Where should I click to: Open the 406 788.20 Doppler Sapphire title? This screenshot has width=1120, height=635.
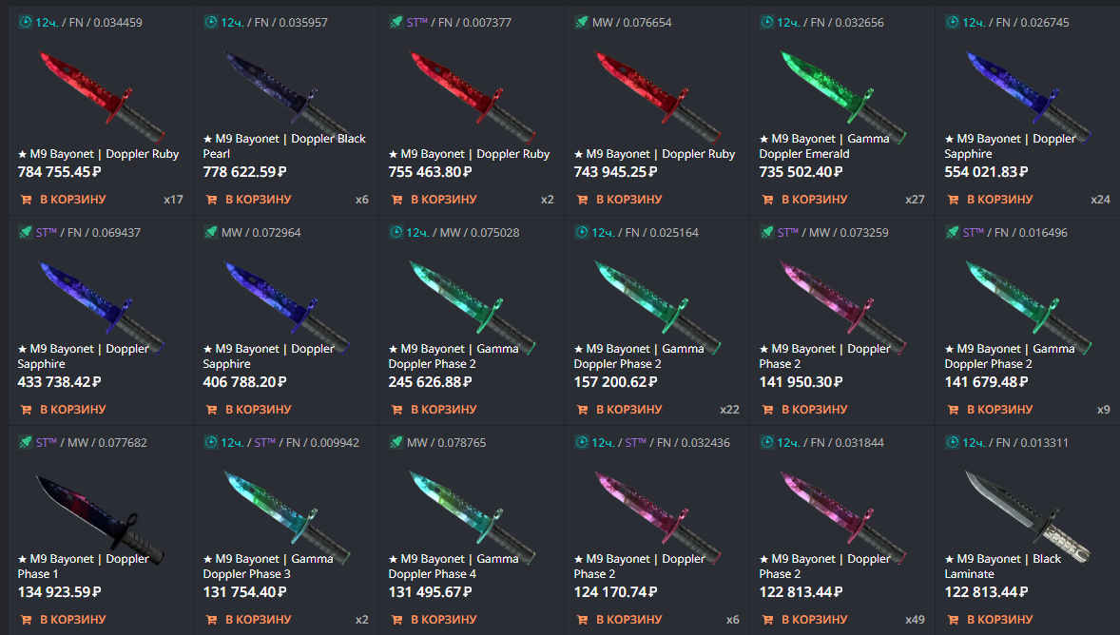(x=268, y=356)
